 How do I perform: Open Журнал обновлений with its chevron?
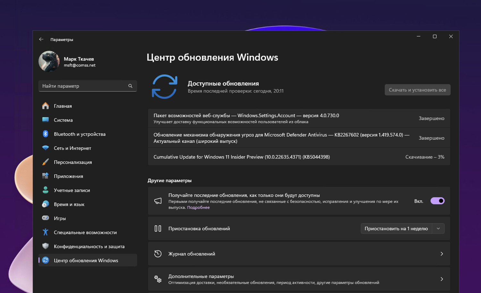point(442,254)
